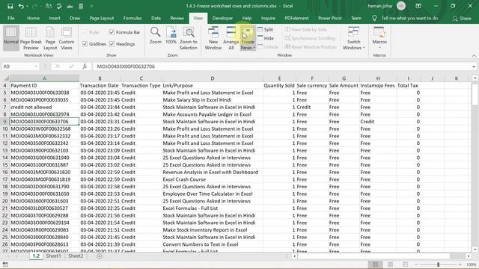Viewport: 479px width, 269px height.
Task: Open a New Window
Action: pyautogui.click(x=213, y=38)
